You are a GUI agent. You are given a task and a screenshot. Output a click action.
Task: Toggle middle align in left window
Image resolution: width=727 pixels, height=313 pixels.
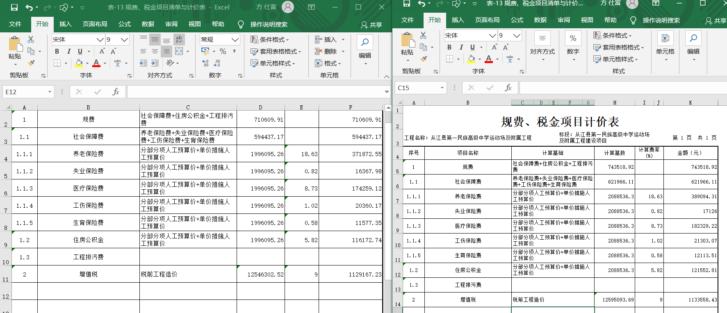tap(155, 39)
